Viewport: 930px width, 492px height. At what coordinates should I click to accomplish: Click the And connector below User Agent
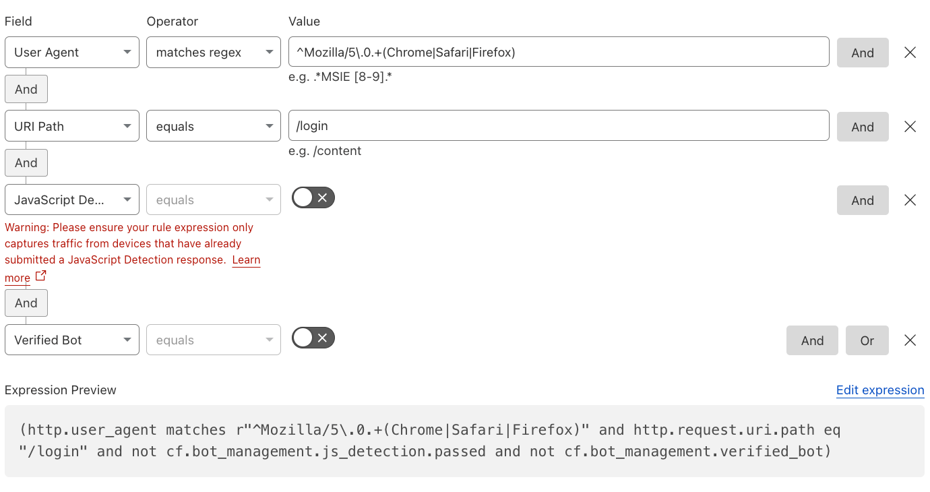tap(26, 89)
